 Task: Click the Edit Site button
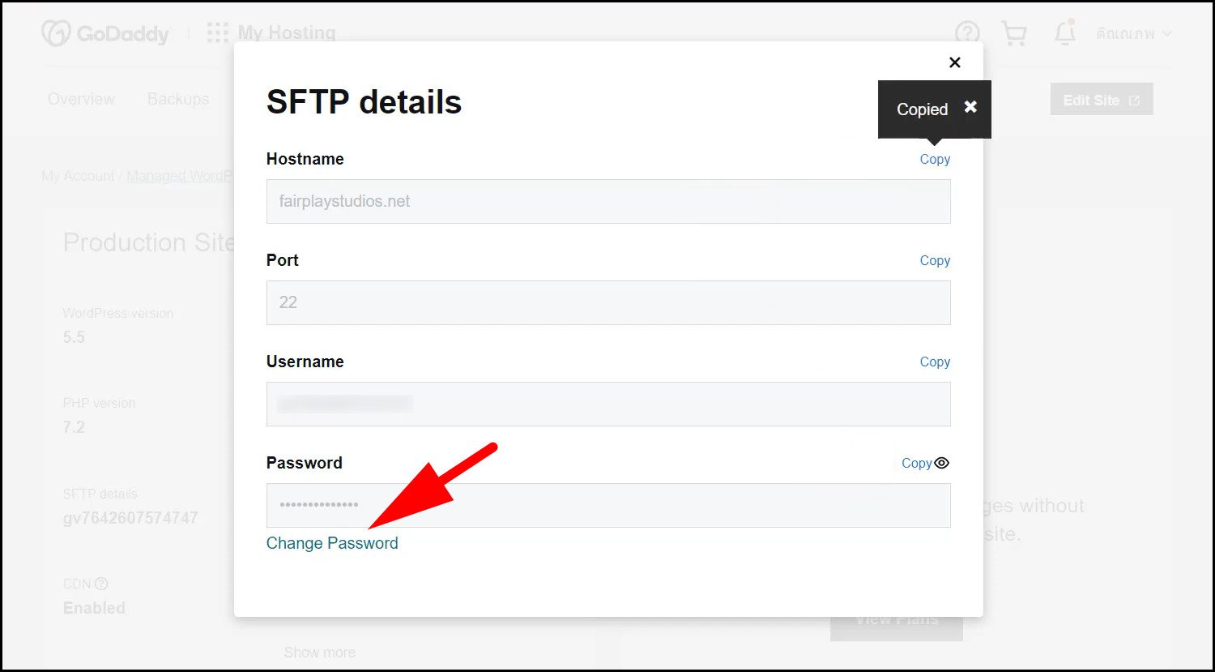(x=1101, y=101)
